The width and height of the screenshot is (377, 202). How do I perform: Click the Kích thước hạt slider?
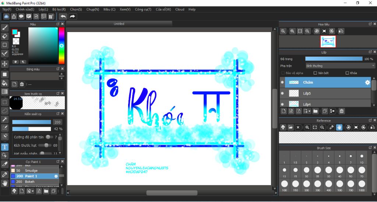coord(45,145)
